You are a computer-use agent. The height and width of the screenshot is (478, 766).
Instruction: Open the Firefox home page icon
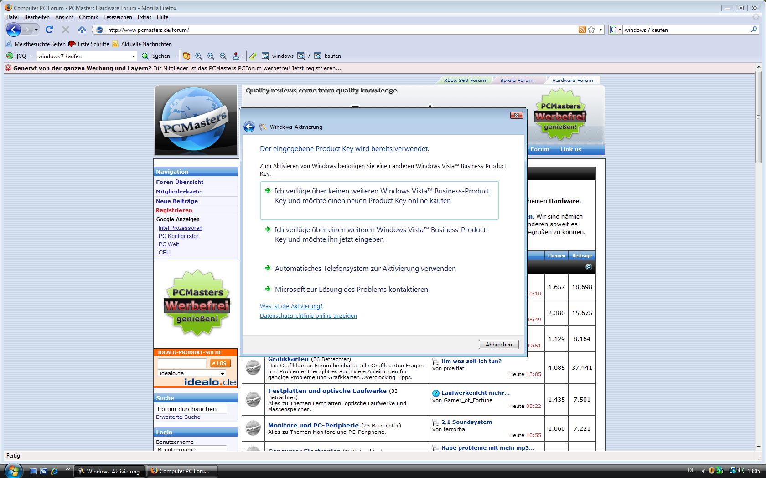coord(82,30)
